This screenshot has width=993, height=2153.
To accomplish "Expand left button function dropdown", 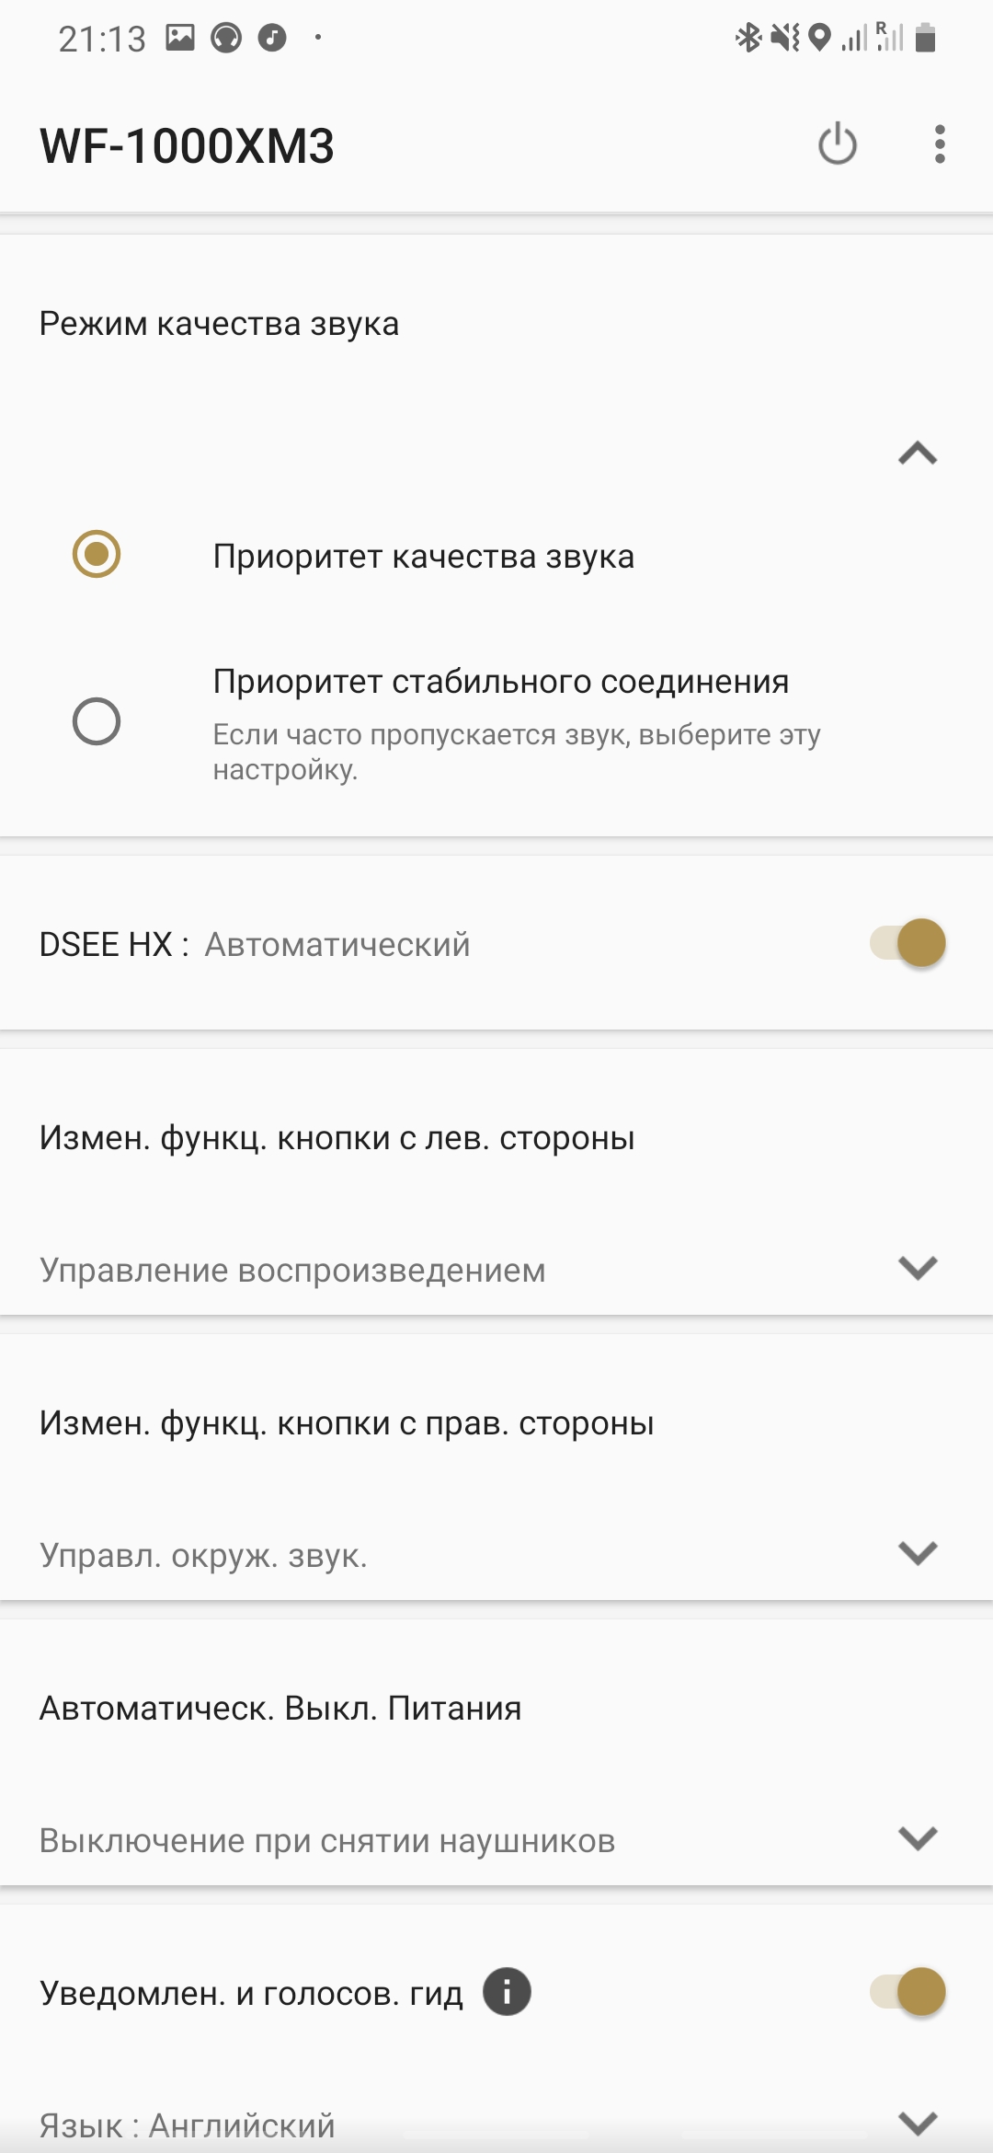I will (918, 1268).
